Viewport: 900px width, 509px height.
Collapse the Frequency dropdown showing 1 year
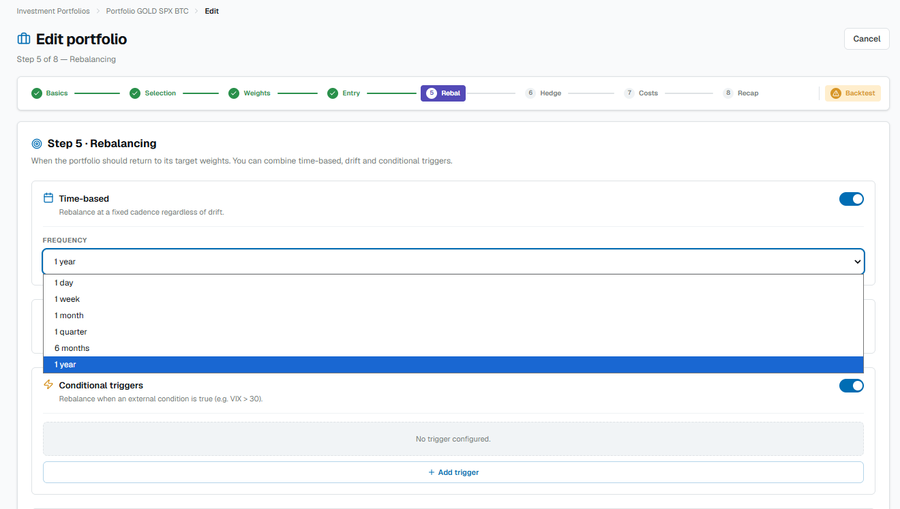point(453,262)
